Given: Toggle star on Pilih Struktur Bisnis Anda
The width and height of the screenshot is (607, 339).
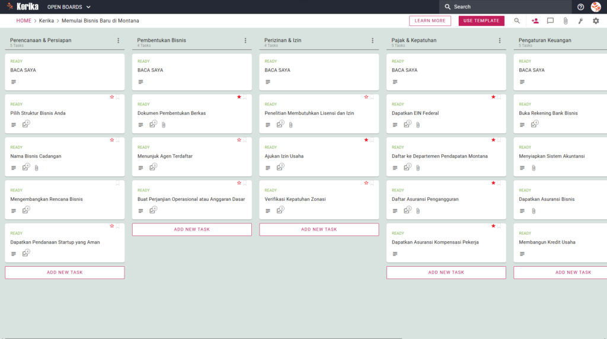Looking at the screenshot, I should (x=112, y=97).
